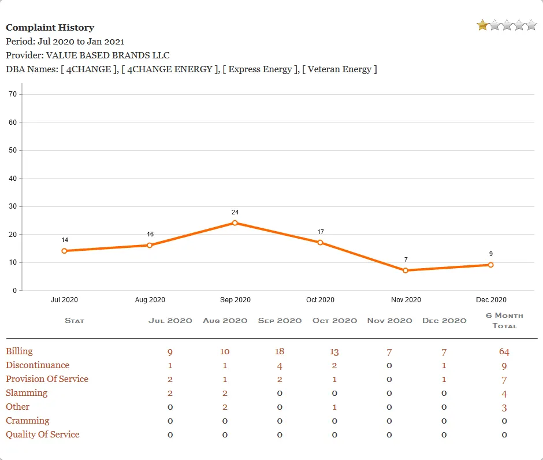543x460 pixels.
Task: Select the first star in the rating
Action: pyautogui.click(x=482, y=25)
